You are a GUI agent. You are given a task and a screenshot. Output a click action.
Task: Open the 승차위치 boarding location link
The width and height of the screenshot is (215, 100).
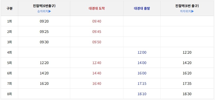[x=44, y=11]
